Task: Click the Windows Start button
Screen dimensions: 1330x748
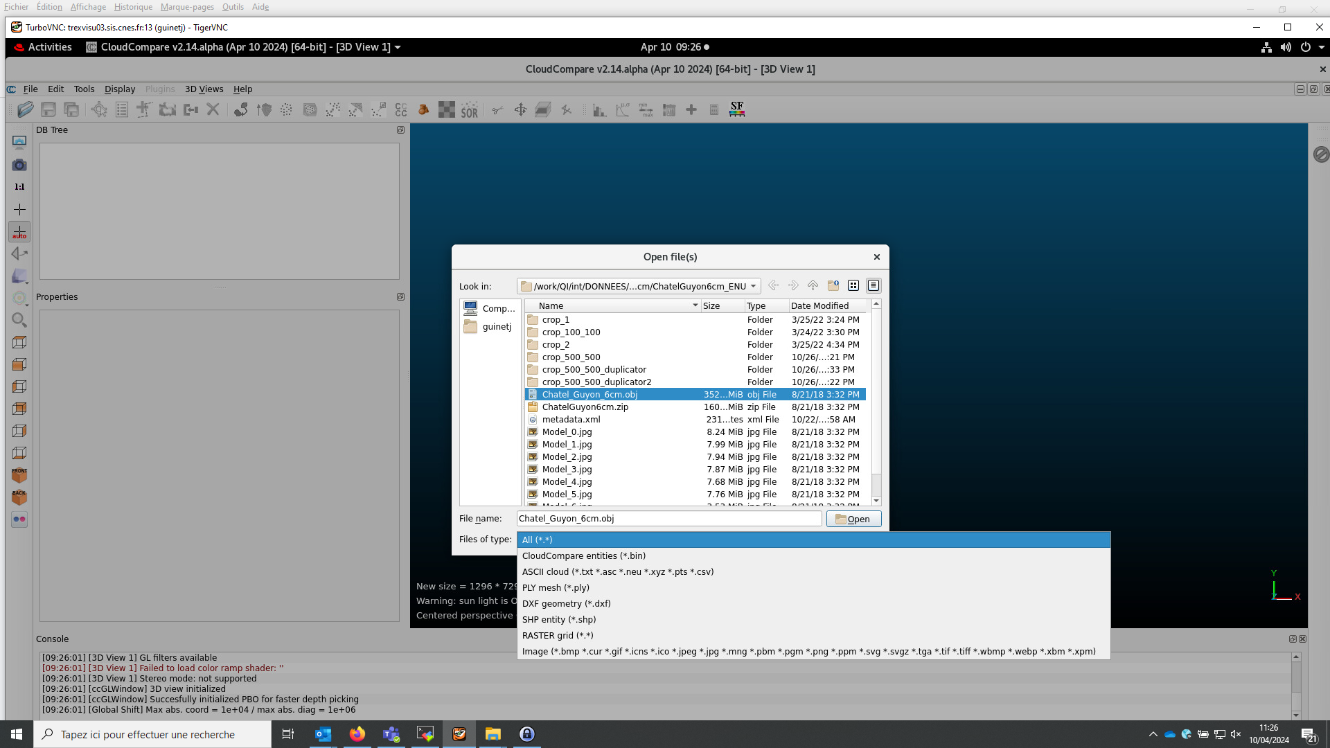Action: pos(17,734)
